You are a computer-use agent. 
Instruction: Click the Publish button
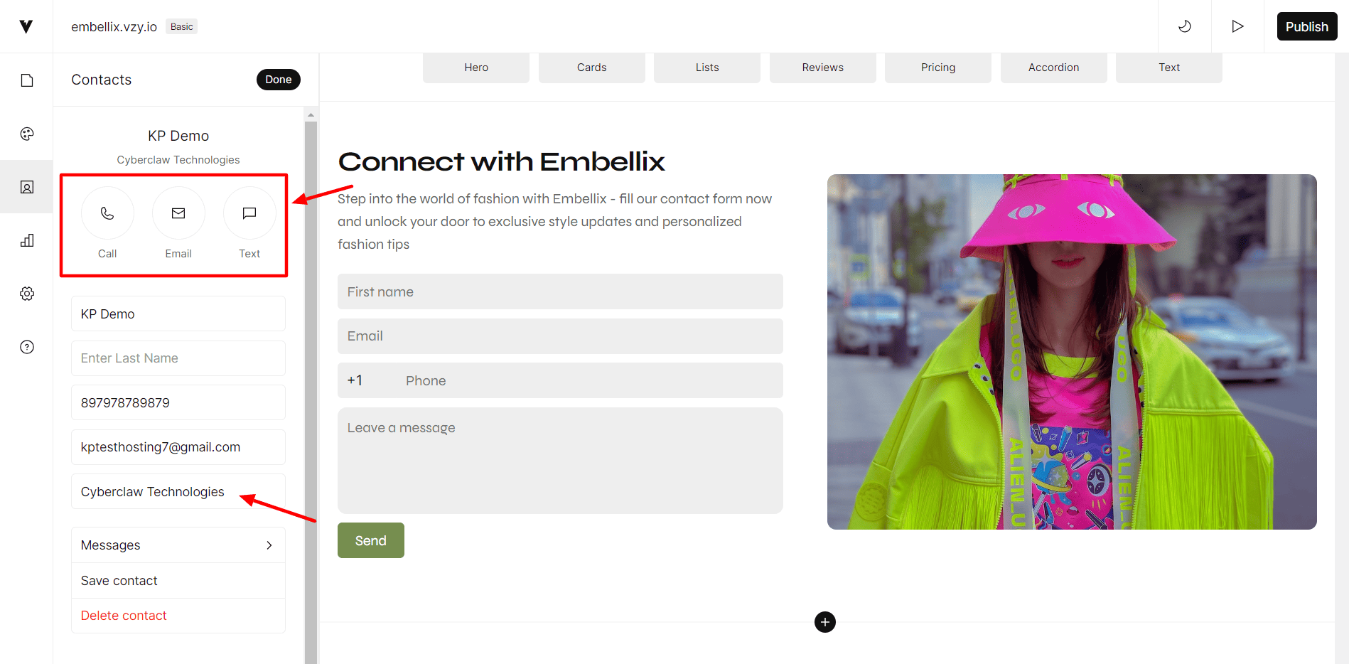click(1307, 26)
